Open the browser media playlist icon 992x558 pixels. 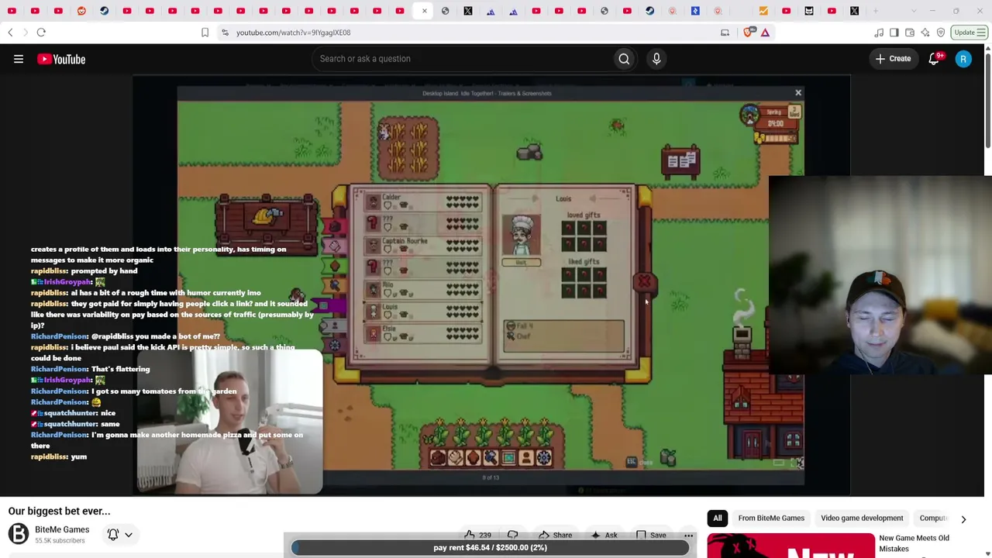(x=879, y=33)
